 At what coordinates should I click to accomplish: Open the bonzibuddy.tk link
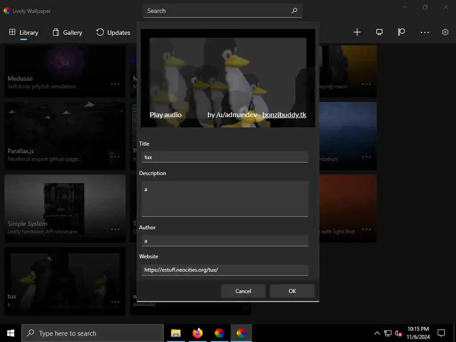click(x=284, y=115)
